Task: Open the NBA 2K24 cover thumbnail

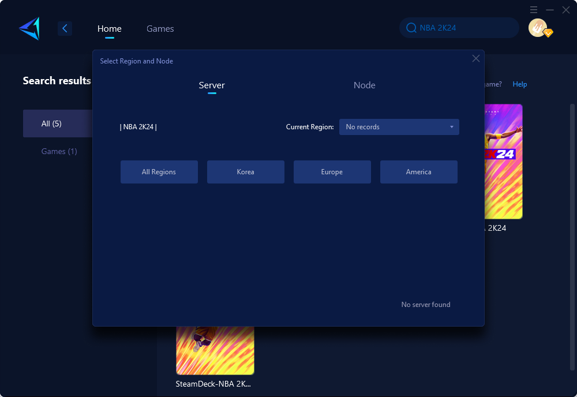Action: pyautogui.click(x=503, y=162)
